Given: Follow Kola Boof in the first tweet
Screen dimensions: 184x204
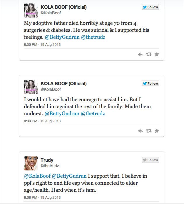Looking at the screenshot, I should [150, 7].
